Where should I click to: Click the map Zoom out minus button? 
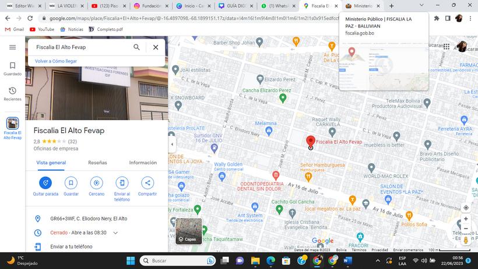pyautogui.click(x=466, y=228)
